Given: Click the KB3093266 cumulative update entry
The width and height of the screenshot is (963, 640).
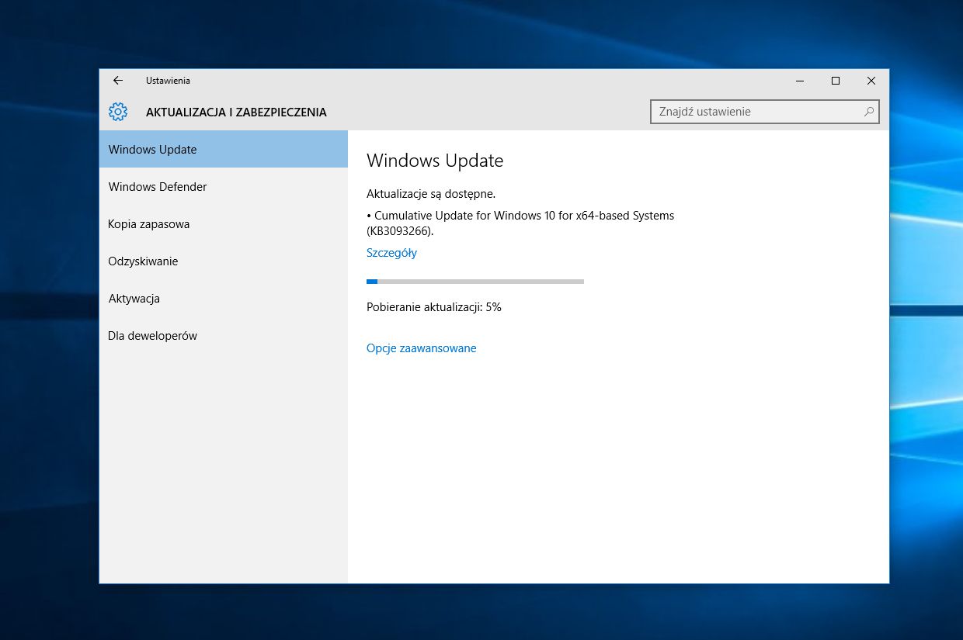Looking at the screenshot, I should [x=520, y=223].
